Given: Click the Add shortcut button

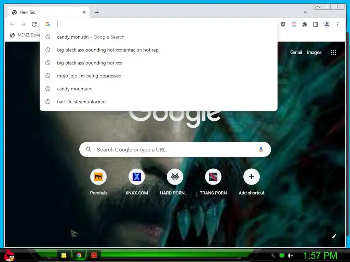Looking at the screenshot, I should coord(251,182).
